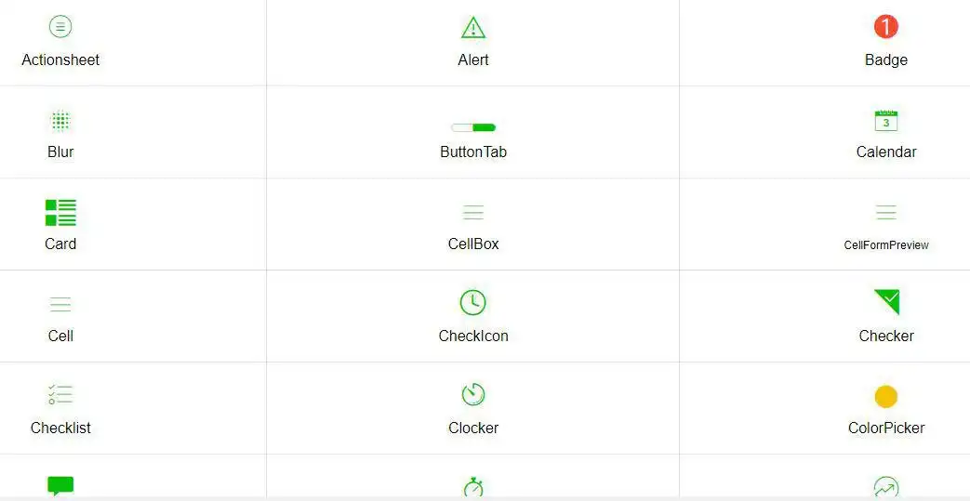
Task: Open the Checklist icon
Action: [x=60, y=395]
